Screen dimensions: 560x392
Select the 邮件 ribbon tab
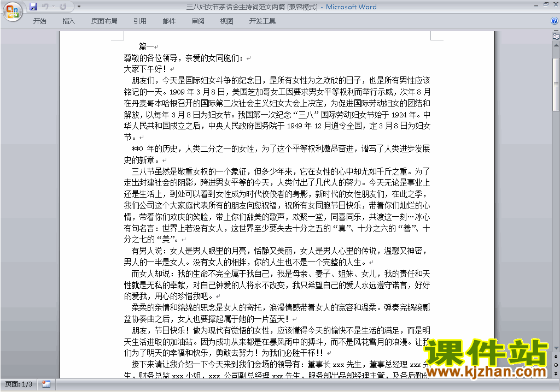point(169,21)
